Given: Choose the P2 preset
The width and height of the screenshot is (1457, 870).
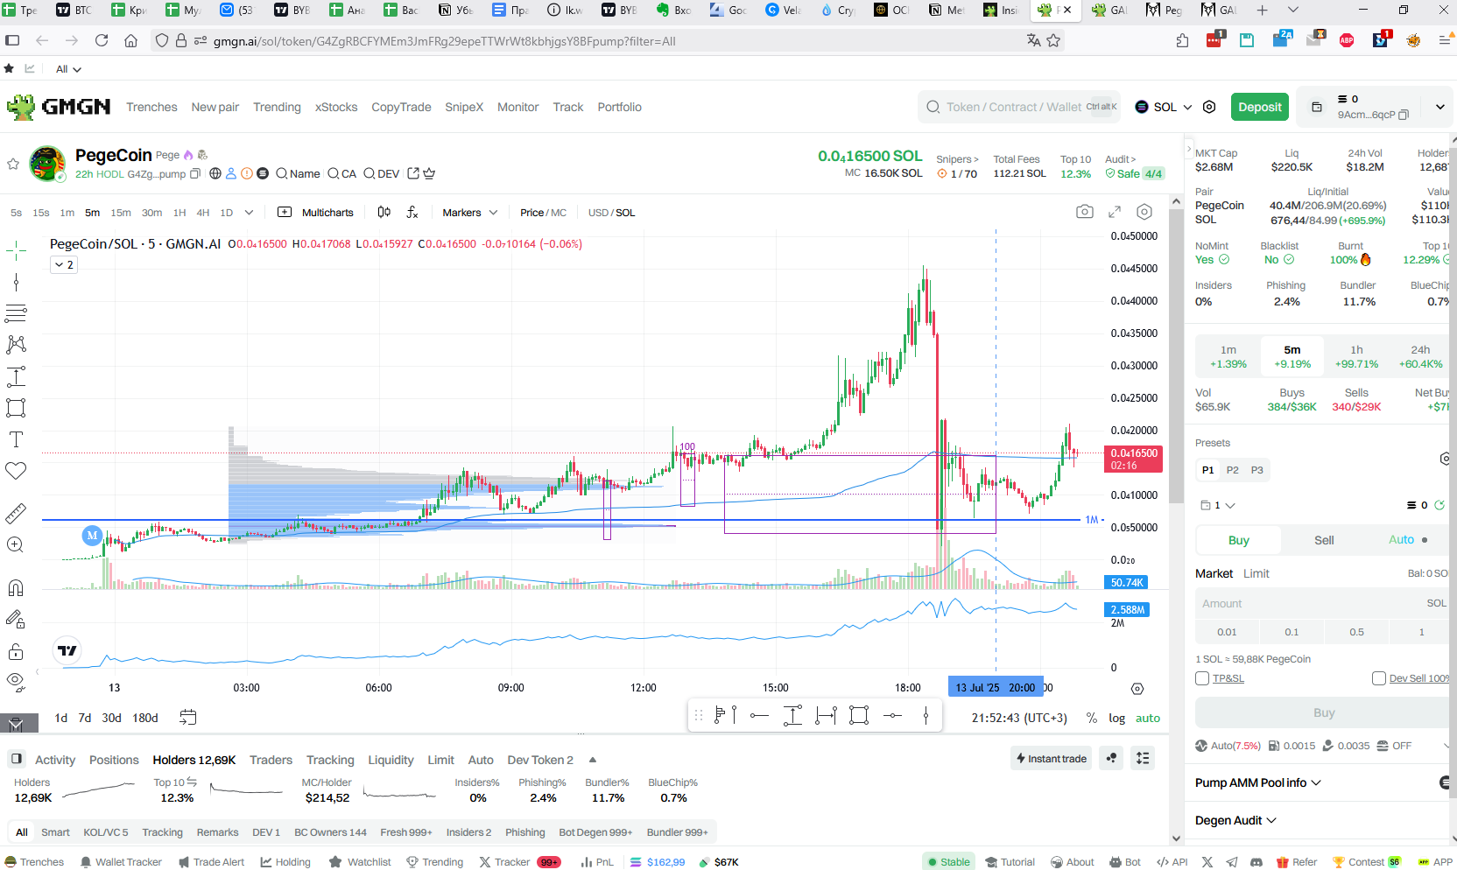Looking at the screenshot, I should click(x=1232, y=470).
